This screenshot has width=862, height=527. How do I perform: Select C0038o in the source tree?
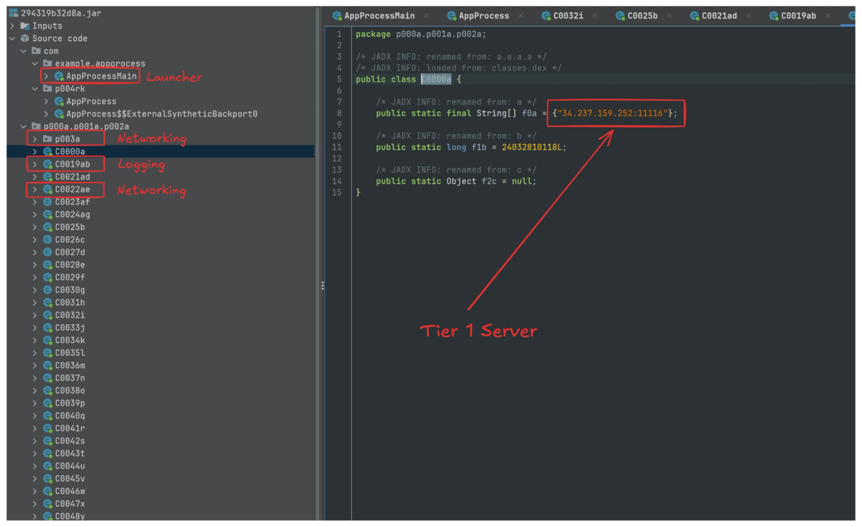pos(70,390)
